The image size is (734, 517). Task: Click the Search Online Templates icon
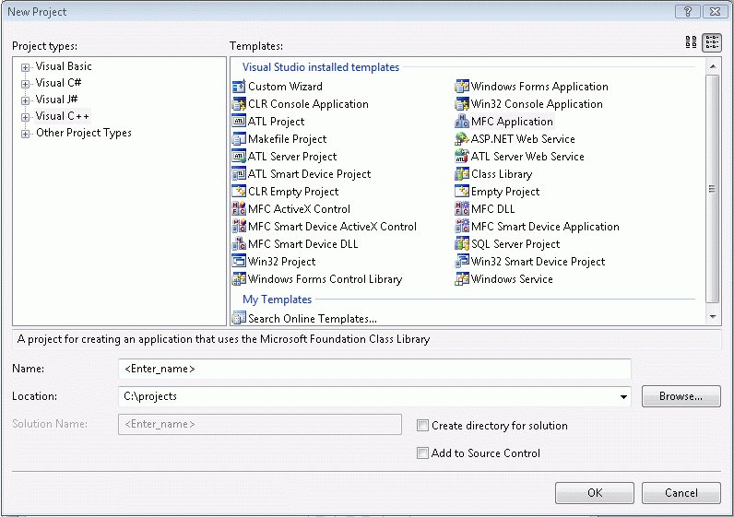pos(240,319)
